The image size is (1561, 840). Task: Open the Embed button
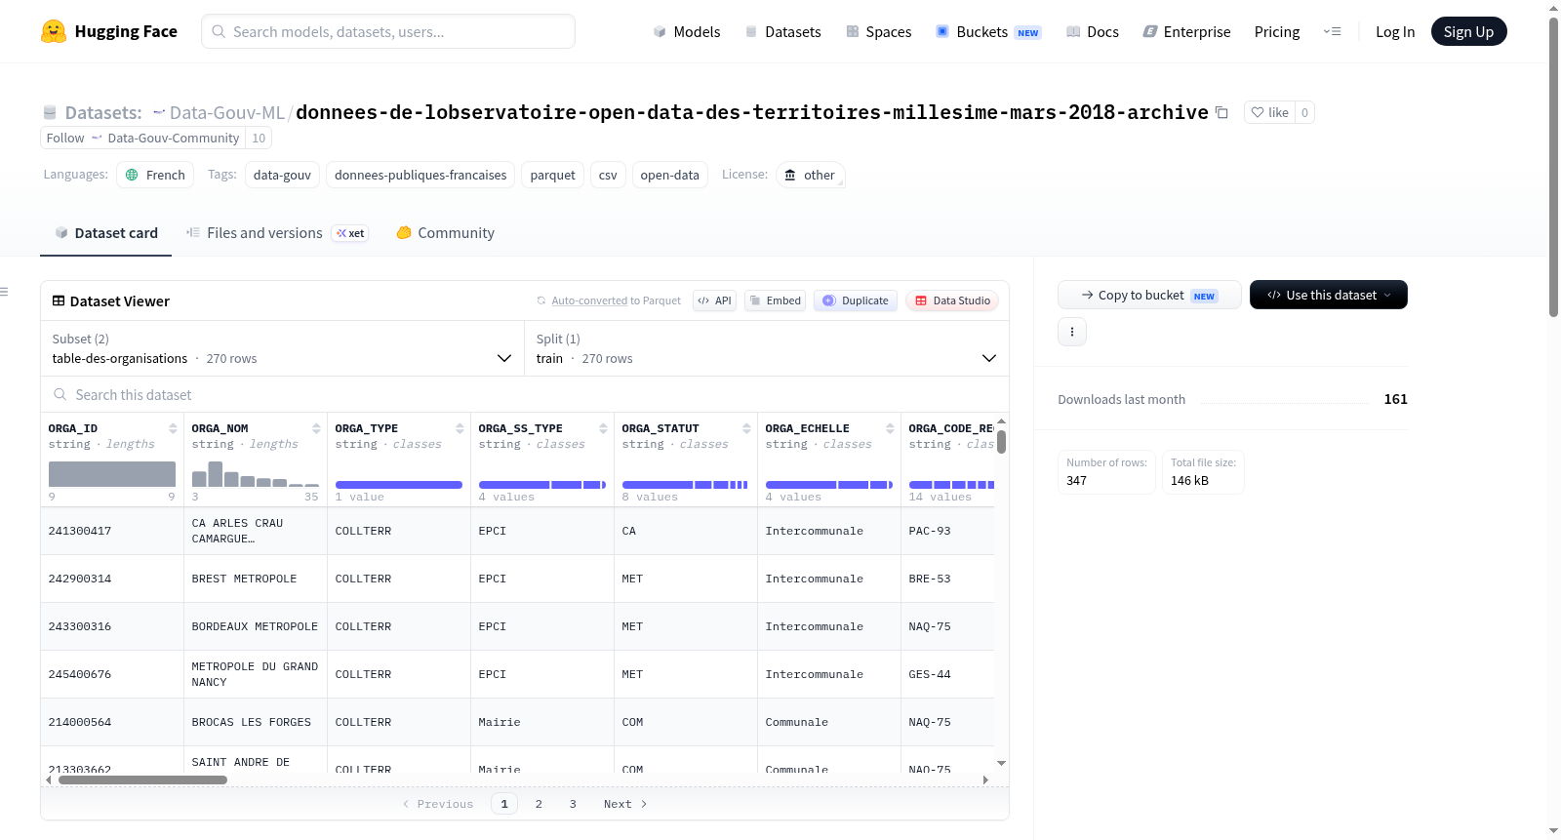pos(776,300)
